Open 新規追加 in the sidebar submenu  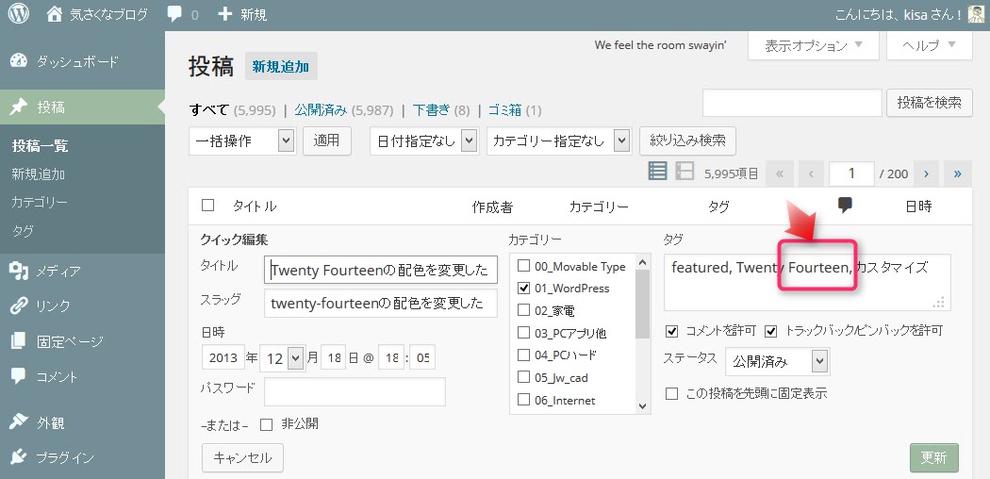point(38,174)
